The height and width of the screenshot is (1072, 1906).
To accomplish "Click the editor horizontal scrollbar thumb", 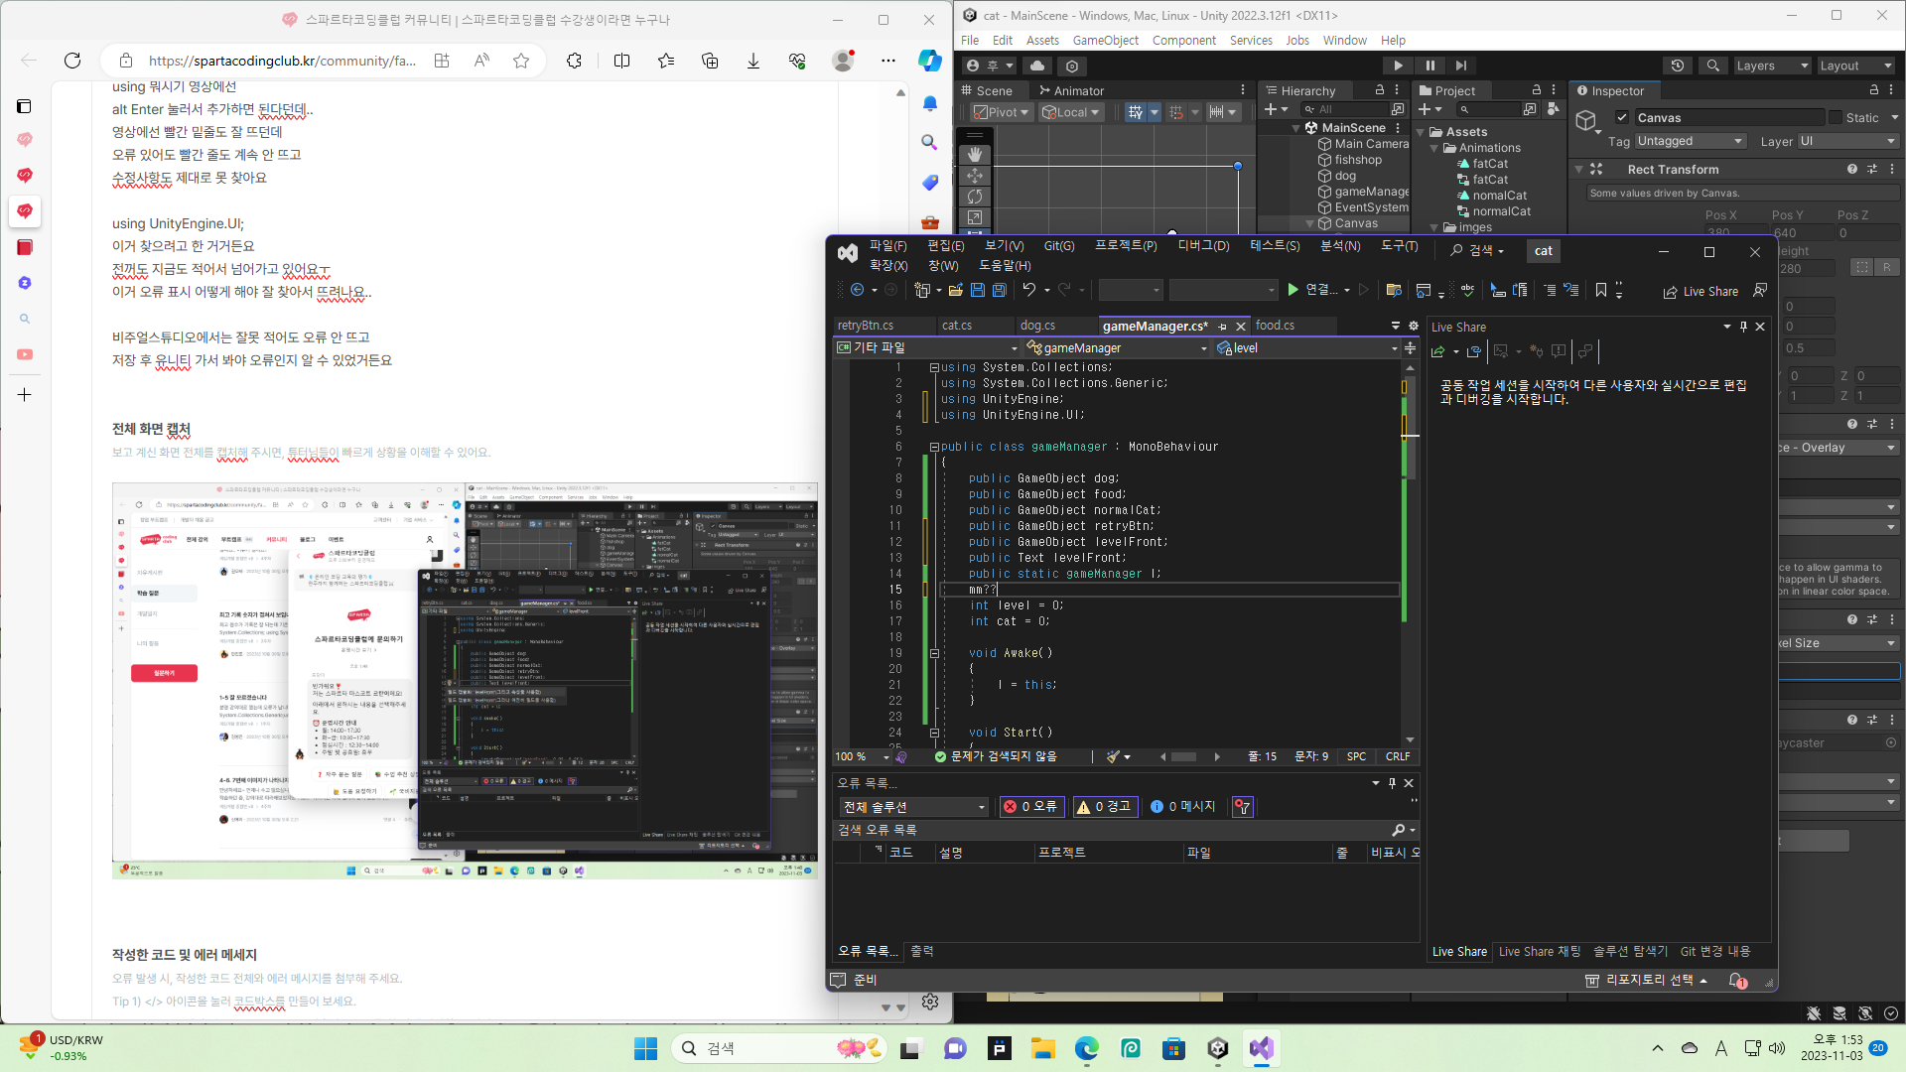I will tap(1184, 756).
